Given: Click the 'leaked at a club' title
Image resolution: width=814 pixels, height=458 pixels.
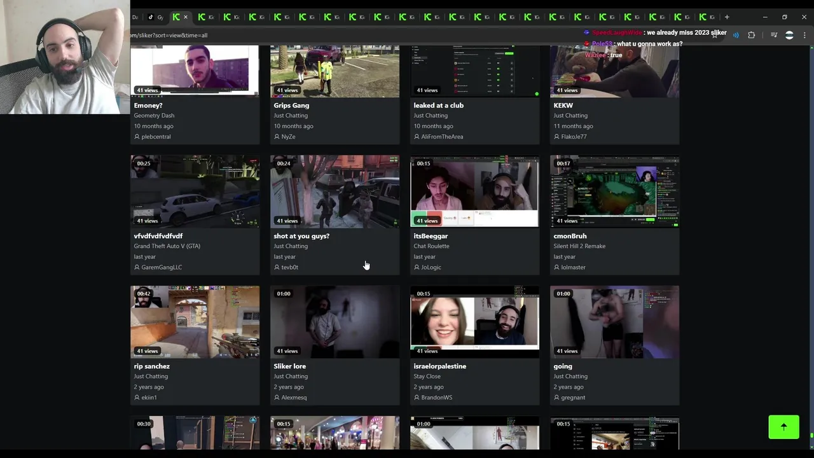Looking at the screenshot, I should [438, 106].
